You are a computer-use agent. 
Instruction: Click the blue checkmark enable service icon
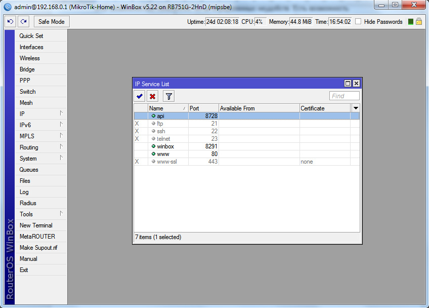tap(139, 96)
